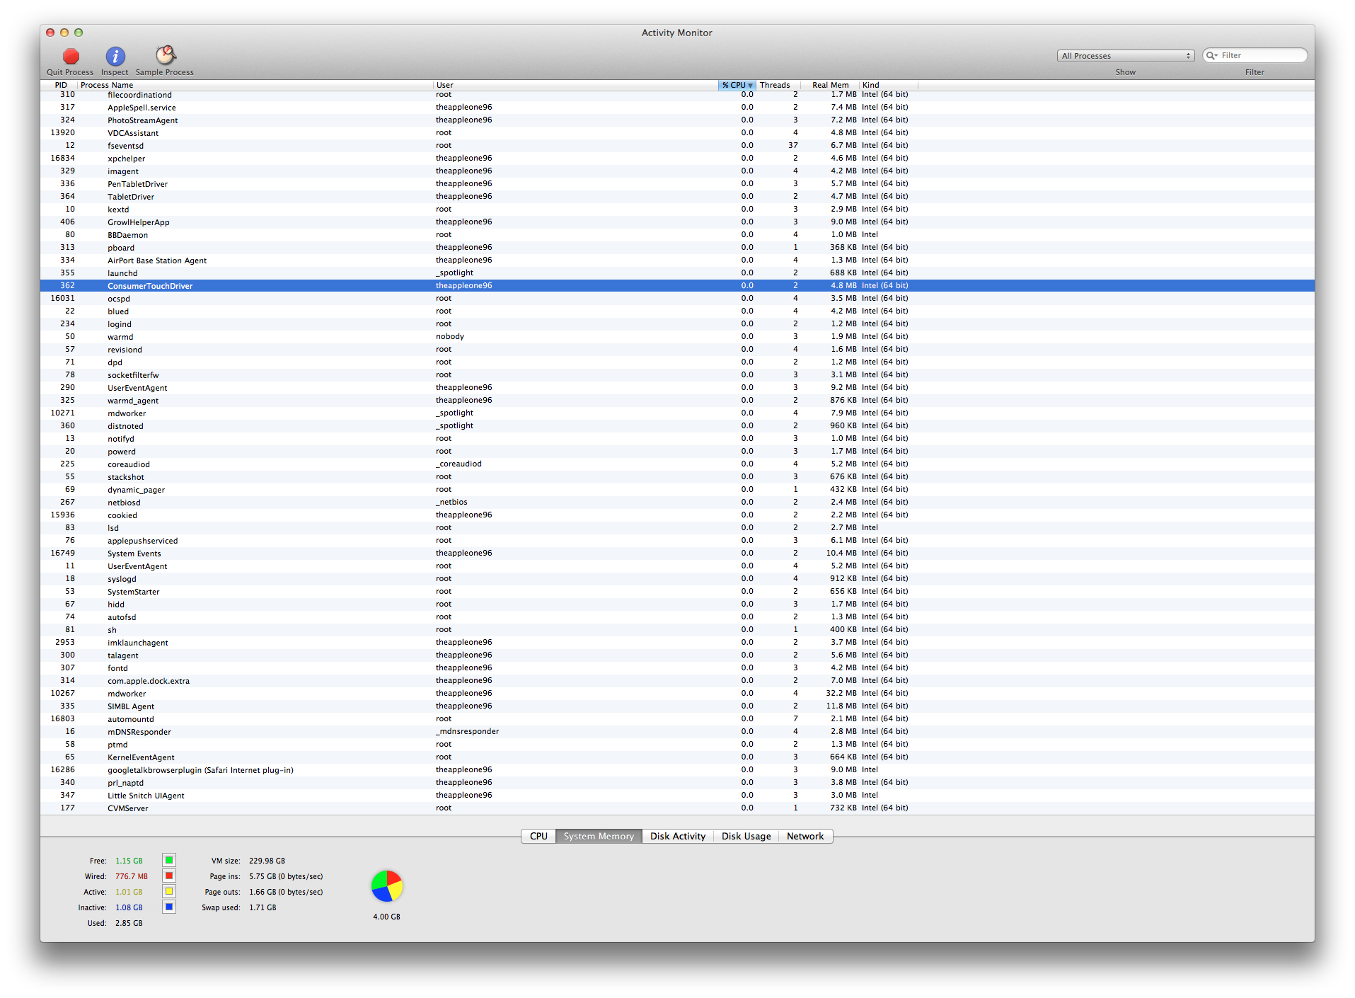Select the automountd process row
Viewport: 1355px width, 998px height.
tap(677, 719)
